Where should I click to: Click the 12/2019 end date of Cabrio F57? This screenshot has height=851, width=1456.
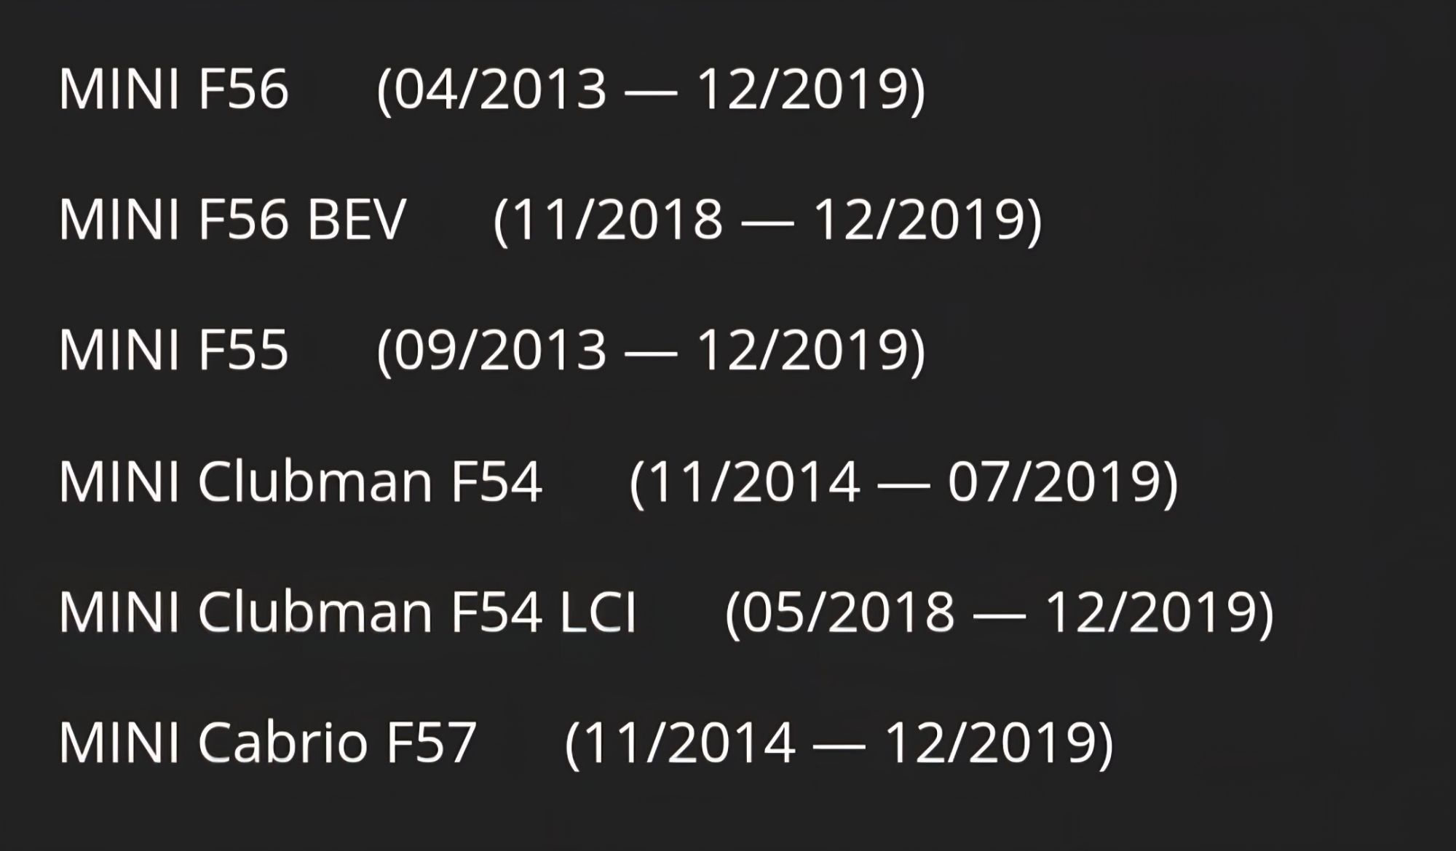point(990,743)
